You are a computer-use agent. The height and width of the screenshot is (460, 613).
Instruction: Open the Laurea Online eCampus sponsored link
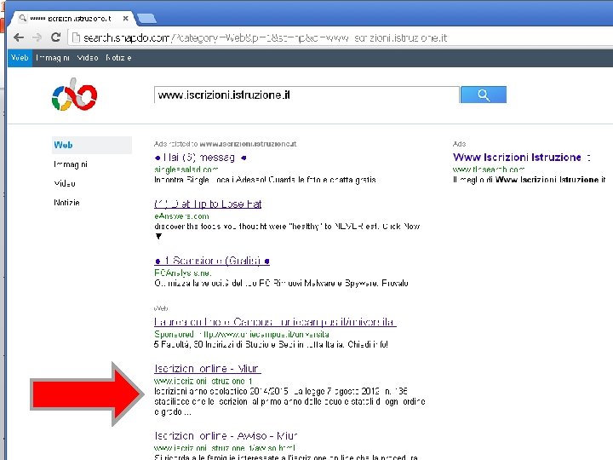tap(275, 322)
